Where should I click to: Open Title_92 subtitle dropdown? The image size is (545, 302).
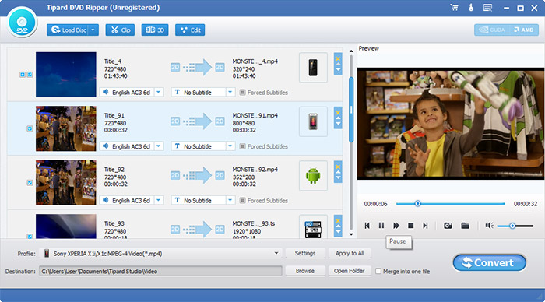point(230,200)
